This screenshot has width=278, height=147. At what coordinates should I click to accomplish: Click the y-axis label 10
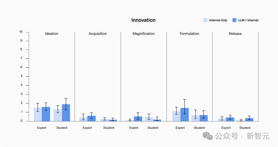tap(21, 32)
